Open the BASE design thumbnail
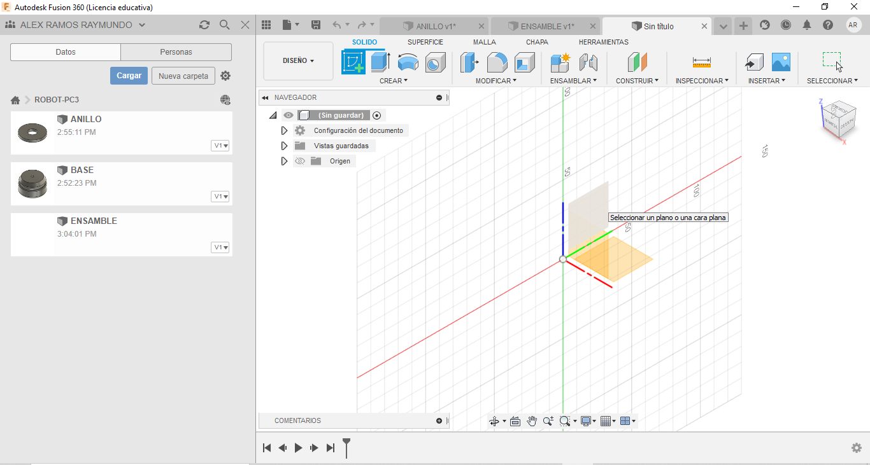 [x=32, y=184]
